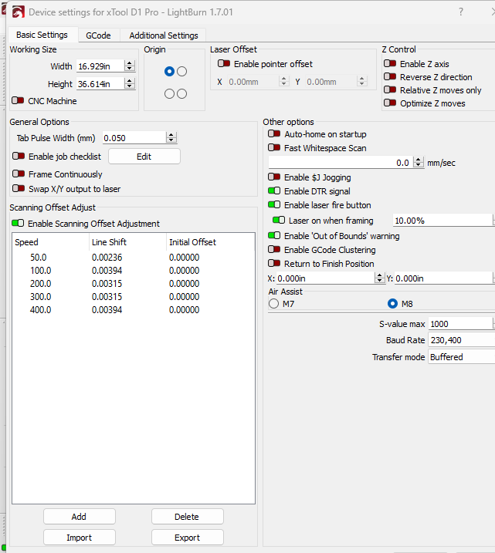Click the Import button
The width and height of the screenshot is (495, 553).
(x=79, y=537)
